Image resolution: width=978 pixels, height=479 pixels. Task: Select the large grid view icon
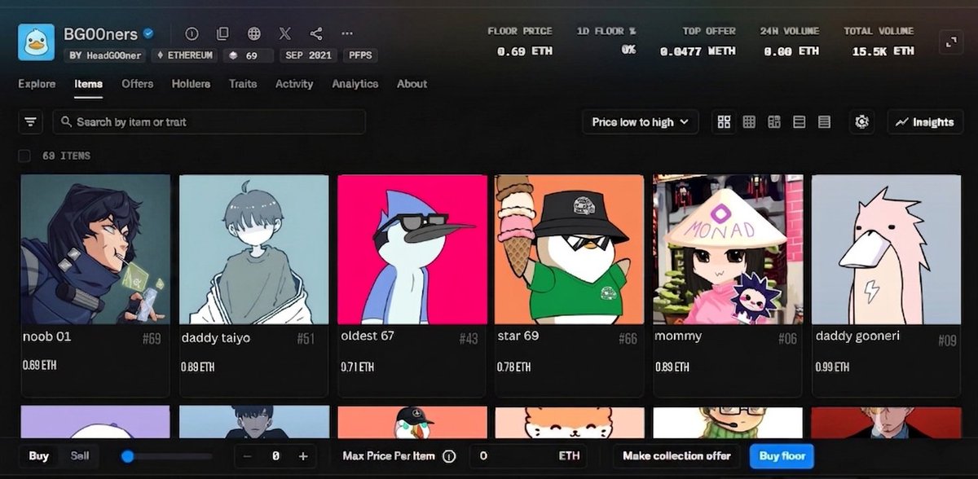724,122
